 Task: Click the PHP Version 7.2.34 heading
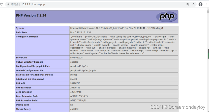tap(31, 16)
